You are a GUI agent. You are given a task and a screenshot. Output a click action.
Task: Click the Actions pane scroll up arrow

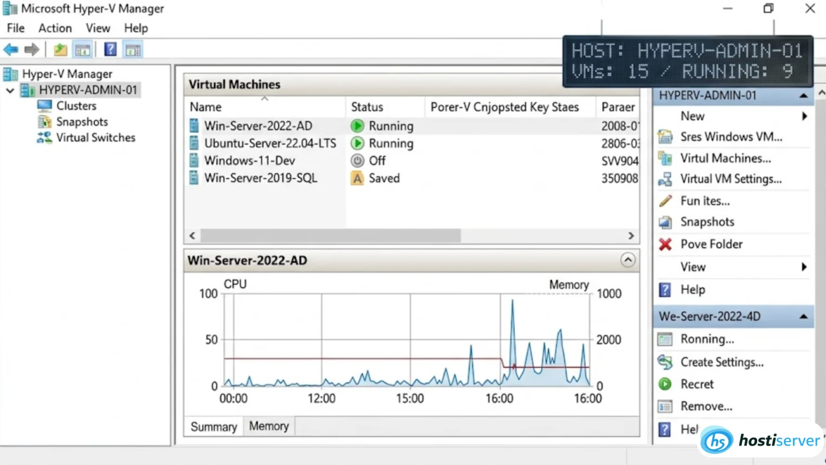pyautogui.click(x=821, y=93)
